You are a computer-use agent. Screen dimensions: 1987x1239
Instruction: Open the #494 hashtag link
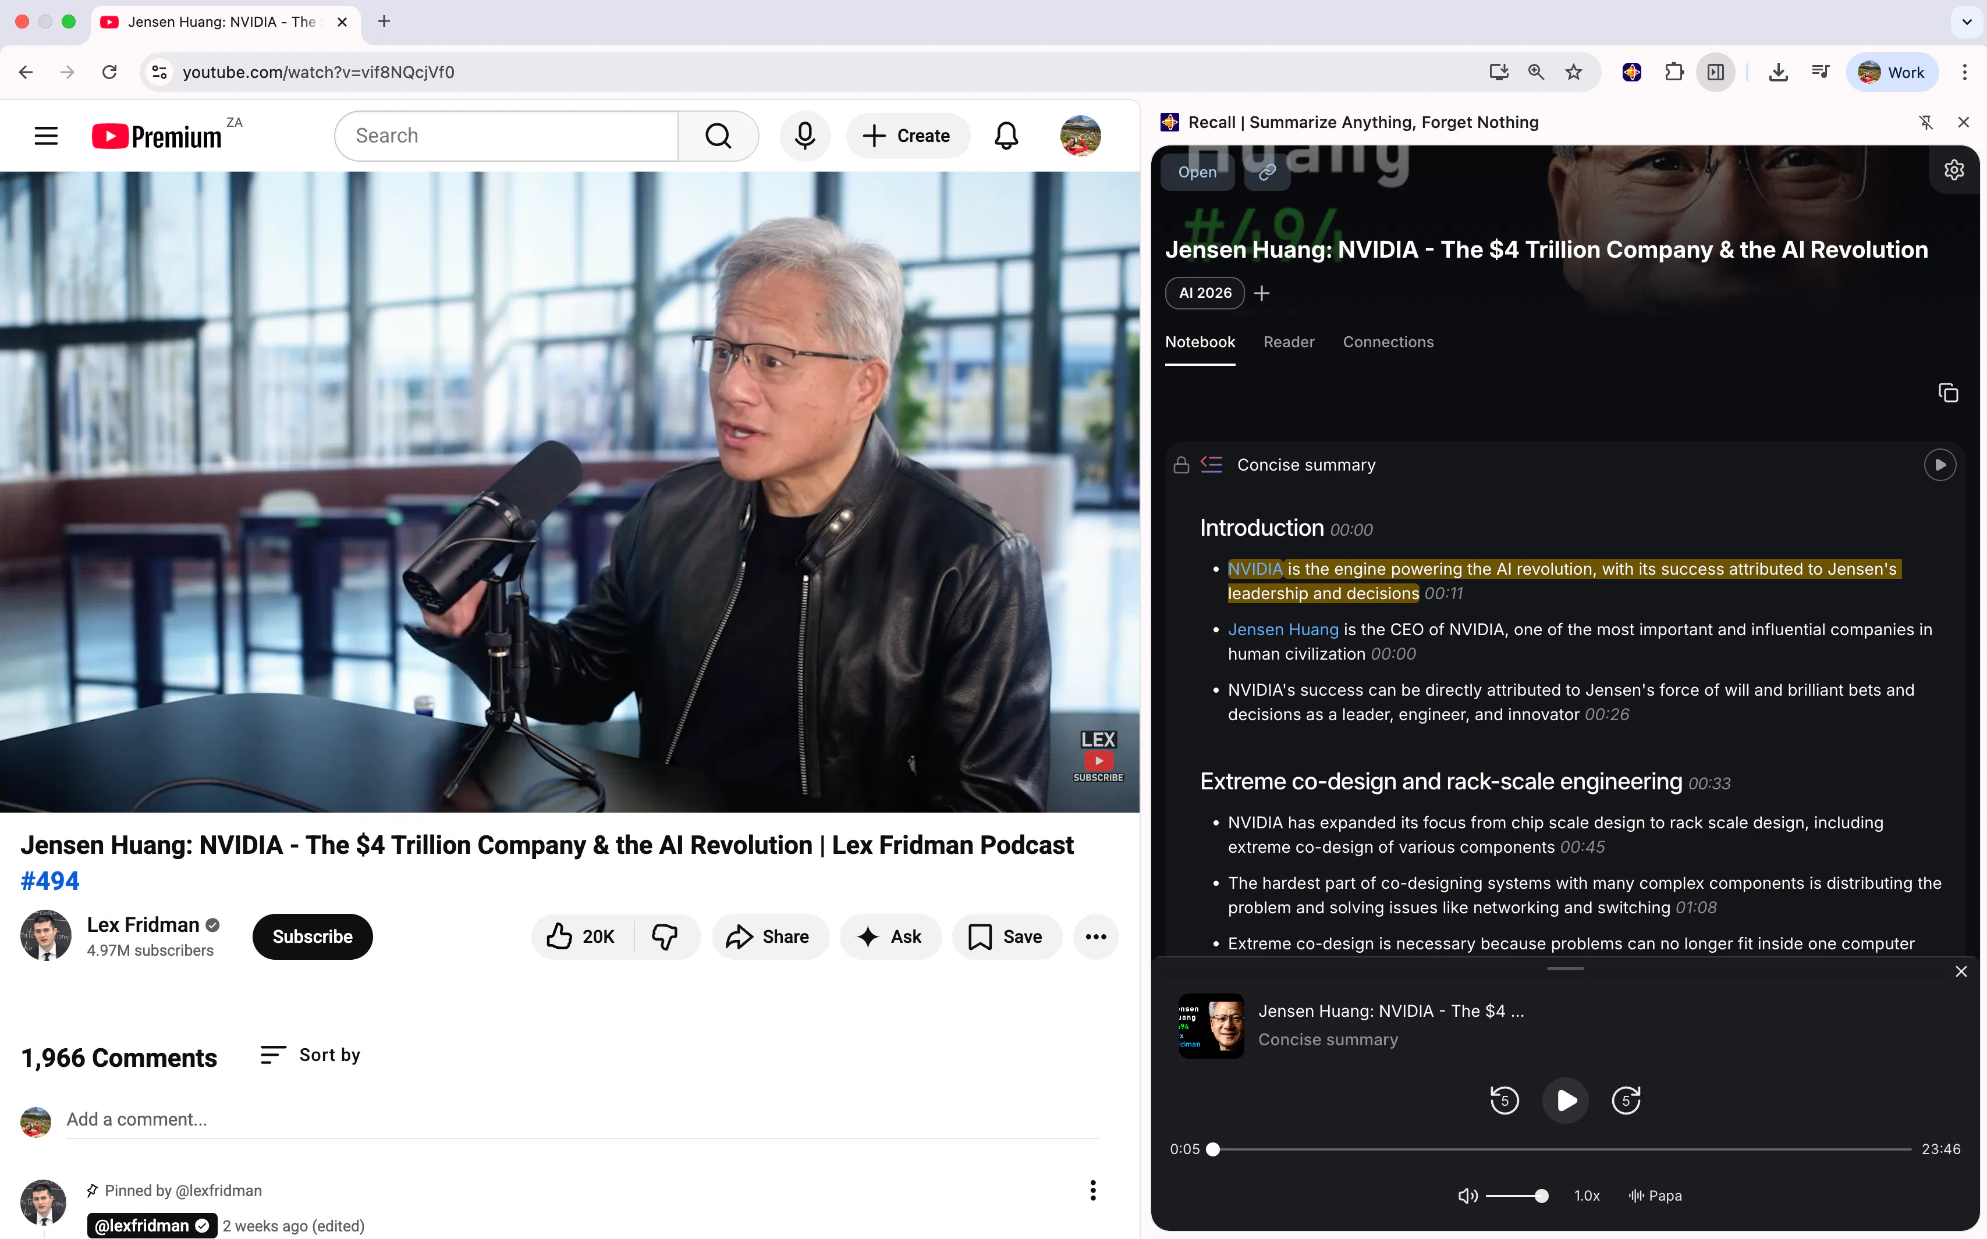[x=50, y=881]
